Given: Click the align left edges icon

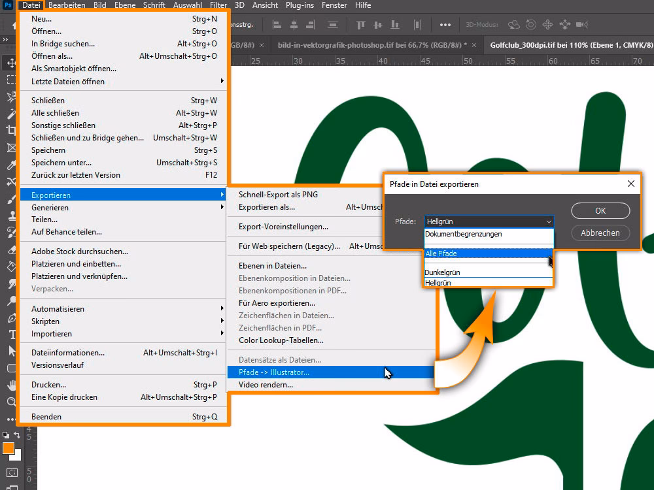Looking at the screenshot, I should pos(276,25).
